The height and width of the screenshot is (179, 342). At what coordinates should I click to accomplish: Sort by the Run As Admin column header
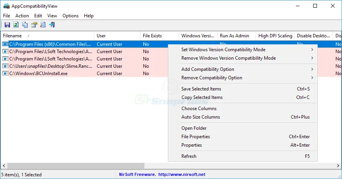pos(236,36)
